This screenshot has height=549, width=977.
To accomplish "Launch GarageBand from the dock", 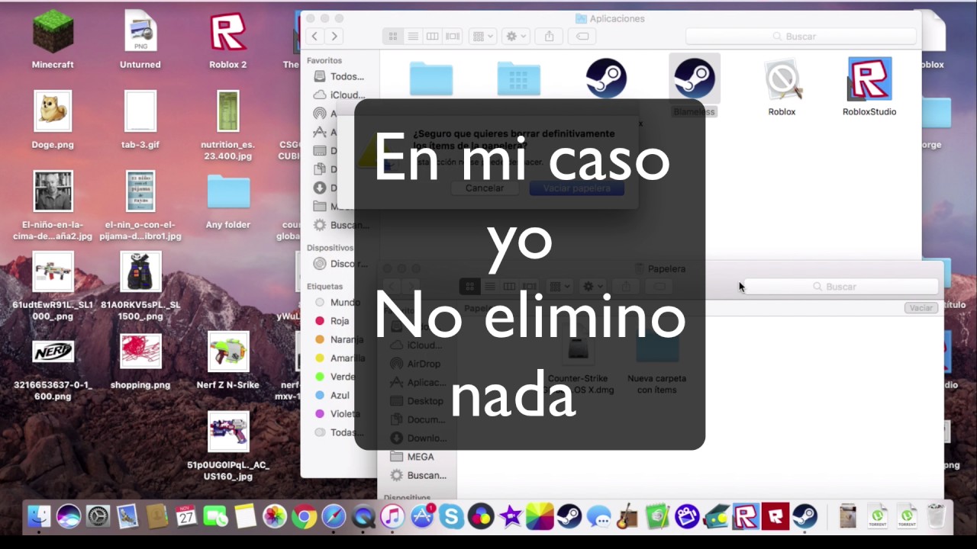I will pyautogui.click(x=627, y=517).
